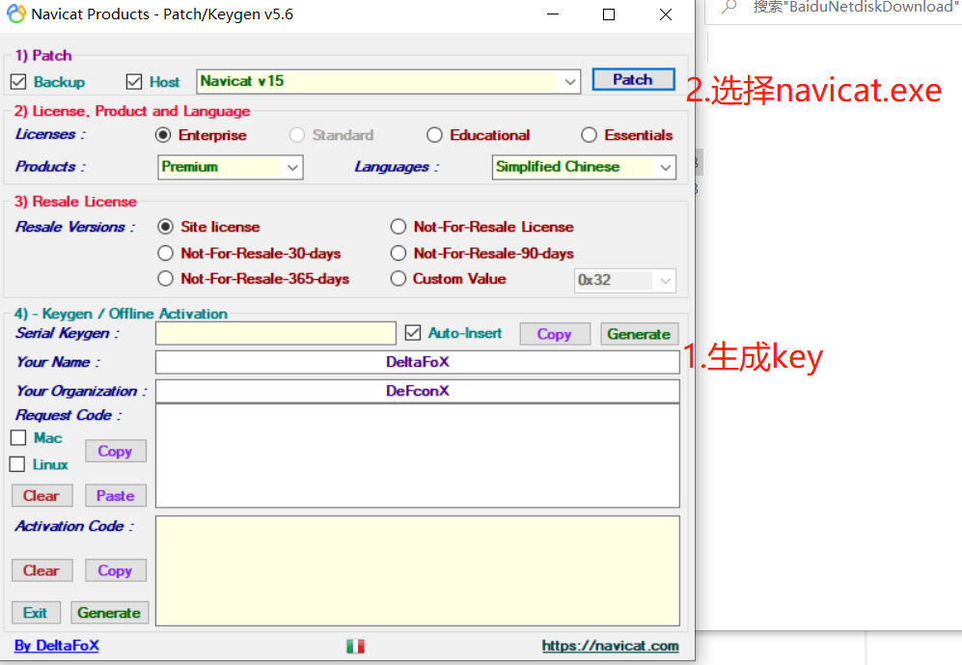
Task: Toggle the Backup checkbox
Action: [x=18, y=82]
